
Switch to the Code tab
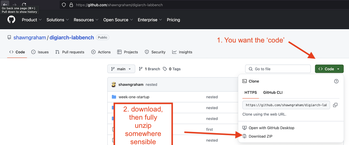coord(17,52)
